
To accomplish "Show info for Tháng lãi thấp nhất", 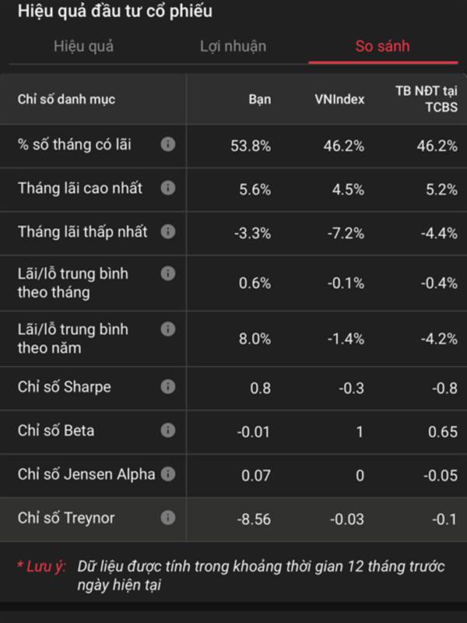I will (168, 231).
